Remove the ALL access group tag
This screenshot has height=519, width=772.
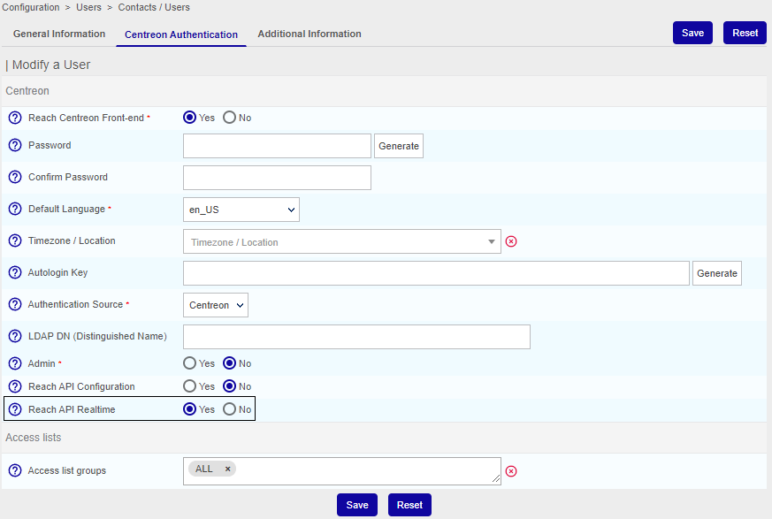[x=227, y=469]
